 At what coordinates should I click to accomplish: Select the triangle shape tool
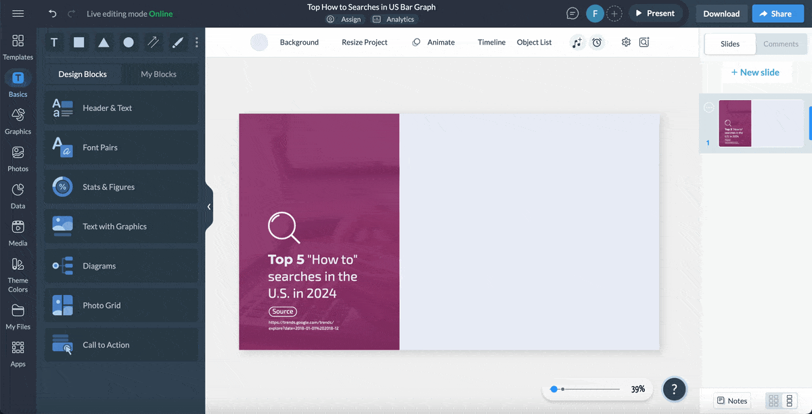[x=104, y=43]
